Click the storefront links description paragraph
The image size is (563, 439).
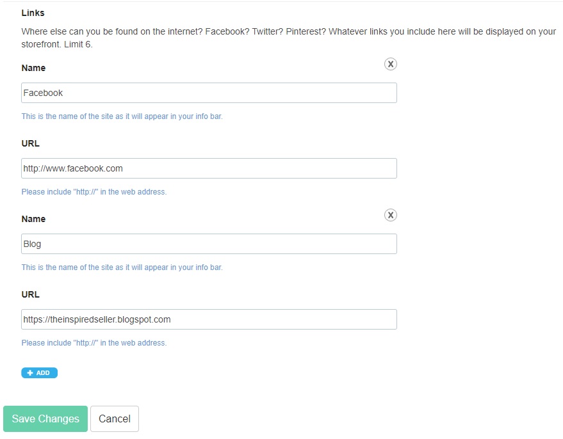pos(289,38)
